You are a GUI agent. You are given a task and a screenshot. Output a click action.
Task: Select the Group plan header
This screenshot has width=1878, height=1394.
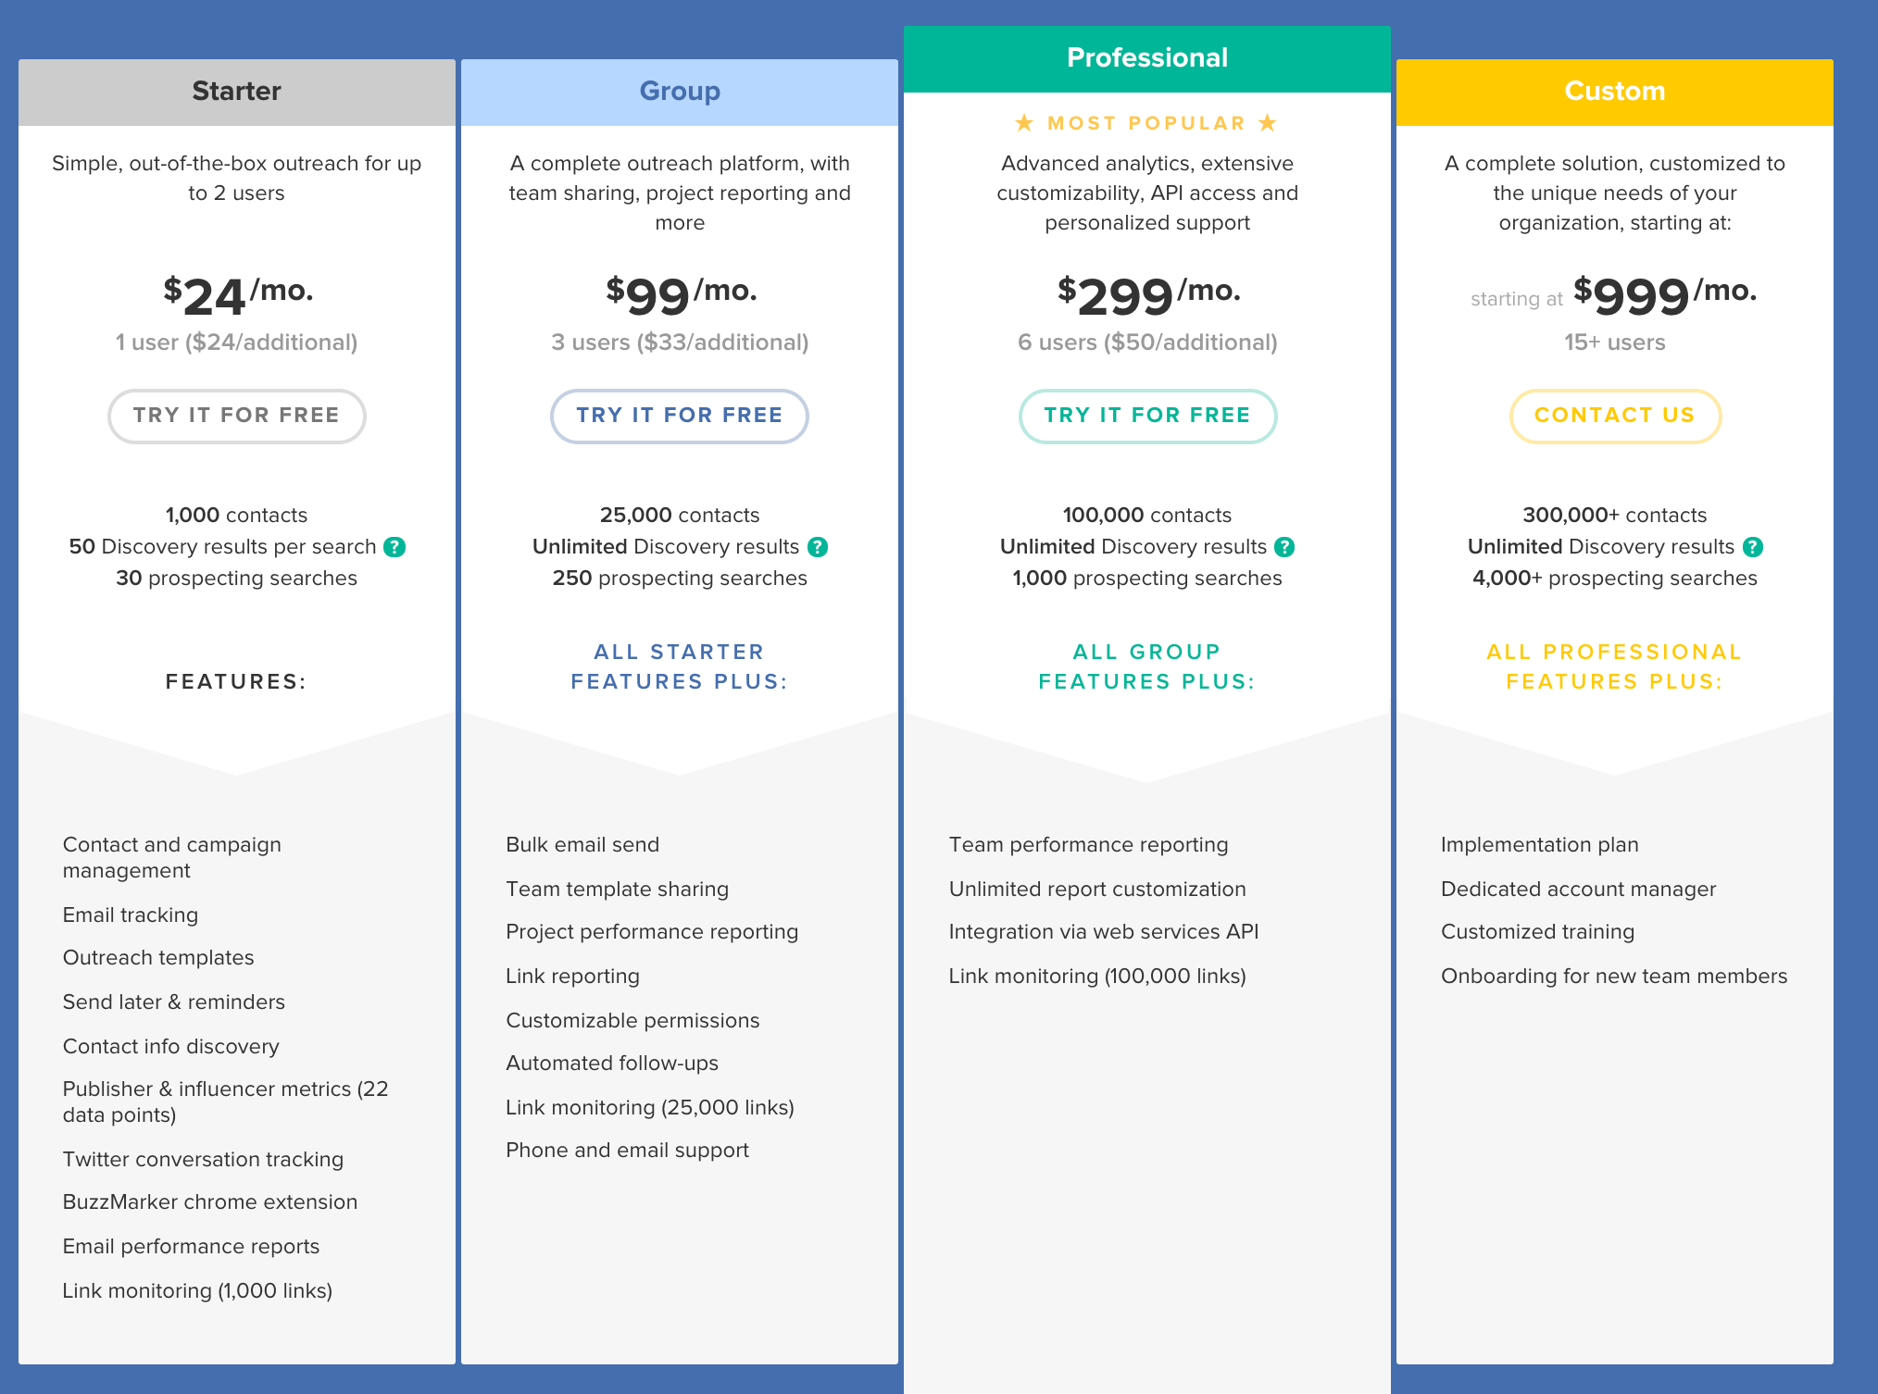[x=679, y=92]
